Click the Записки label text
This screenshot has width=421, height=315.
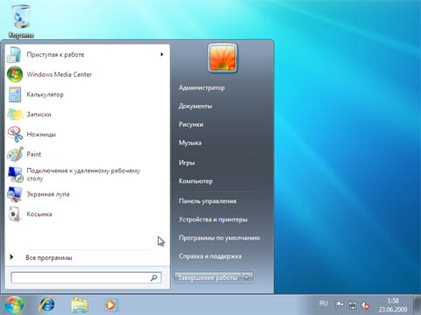click(39, 115)
